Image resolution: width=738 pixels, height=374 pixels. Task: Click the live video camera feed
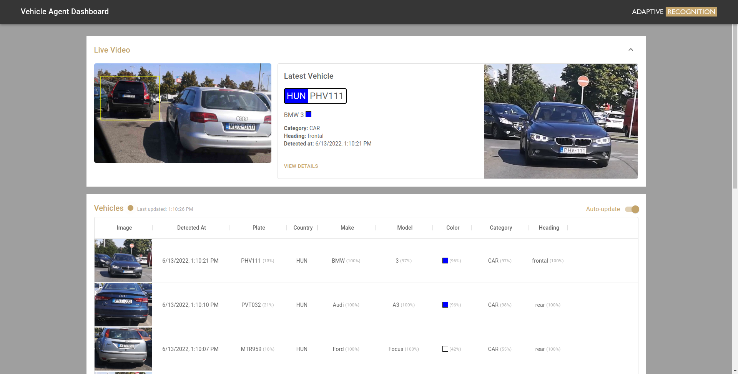coord(183,113)
